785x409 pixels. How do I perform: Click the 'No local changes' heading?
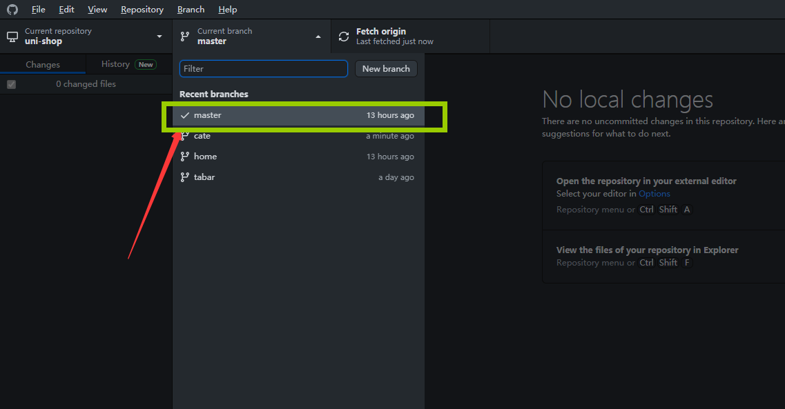pyautogui.click(x=628, y=99)
